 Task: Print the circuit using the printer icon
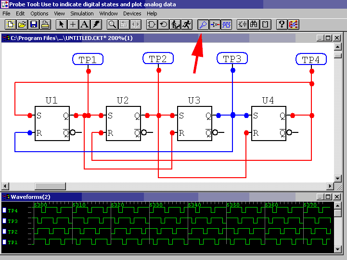[45, 25]
